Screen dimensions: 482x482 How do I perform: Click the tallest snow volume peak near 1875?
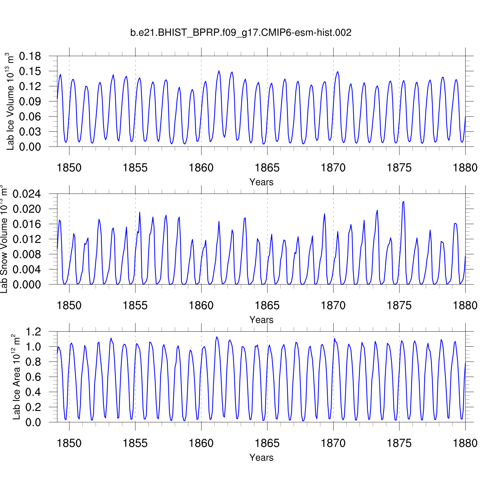[x=404, y=202]
